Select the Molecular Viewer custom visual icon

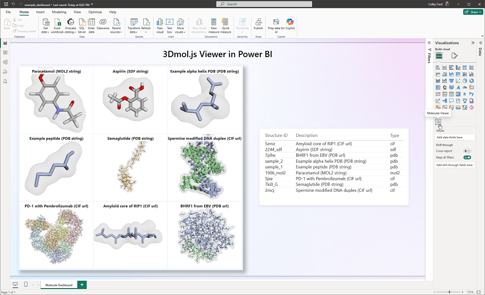coord(438,122)
